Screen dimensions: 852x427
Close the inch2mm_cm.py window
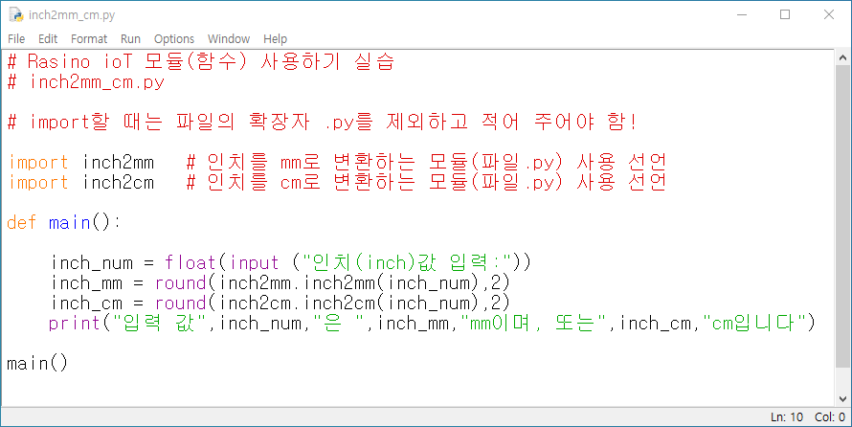(x=829, y=14)
